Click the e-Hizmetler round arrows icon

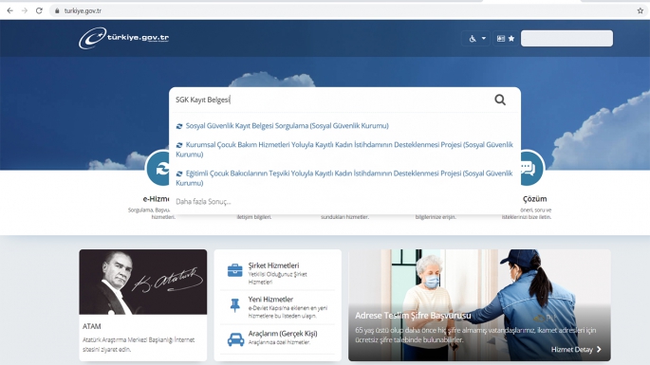tap(158, 169)
